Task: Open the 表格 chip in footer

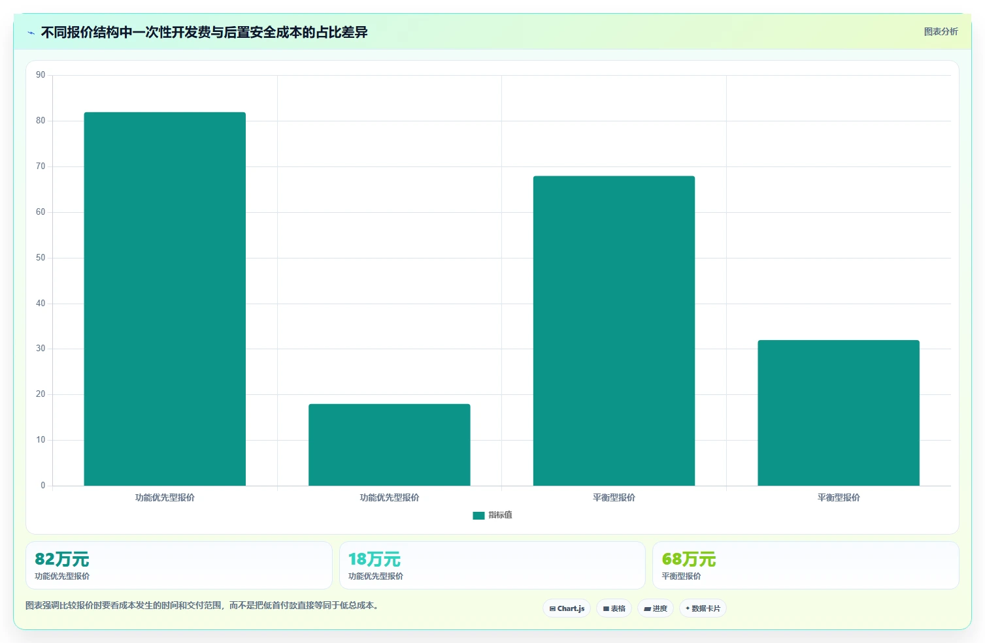Action: [x=614, y=608]
